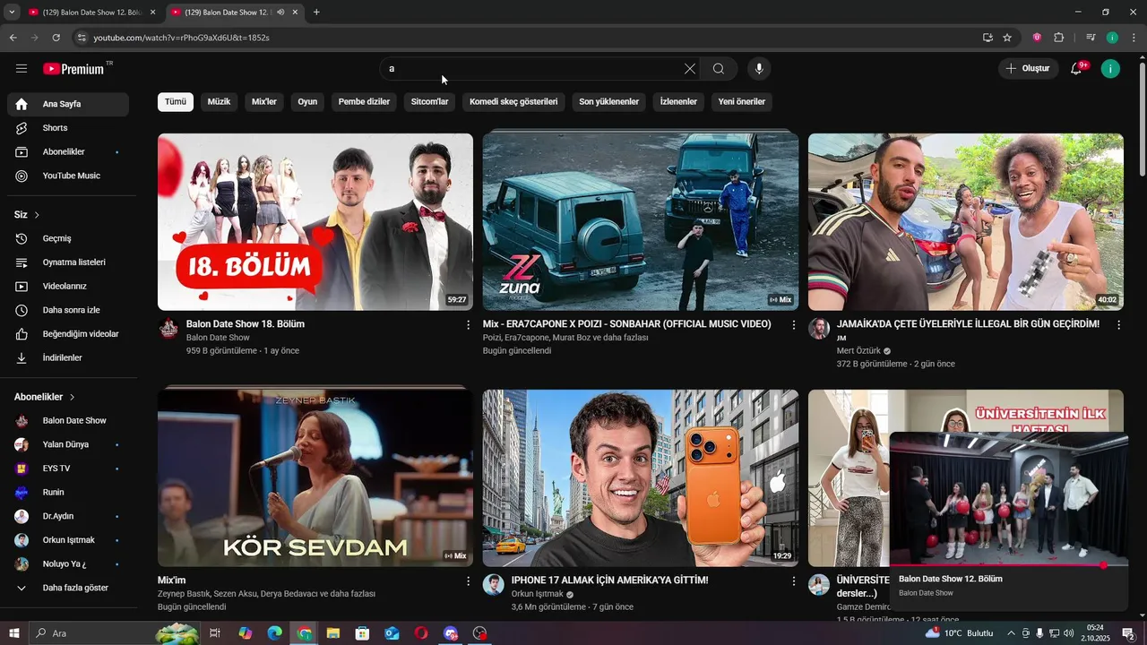Open İndirilenler downloads
The width and height of the screenshot is (1147, 645).
tap(68, 357)
